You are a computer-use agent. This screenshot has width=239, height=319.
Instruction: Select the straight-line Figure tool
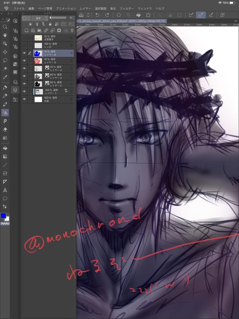click(5, 165)
